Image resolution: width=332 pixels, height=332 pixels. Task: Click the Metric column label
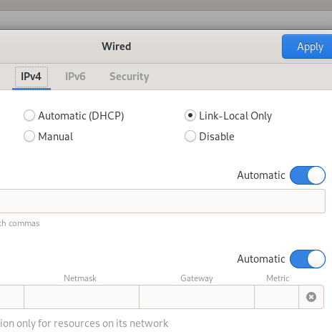278,278
